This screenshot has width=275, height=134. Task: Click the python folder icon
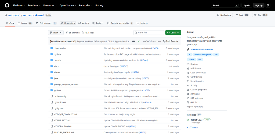[x=52, y=90]
